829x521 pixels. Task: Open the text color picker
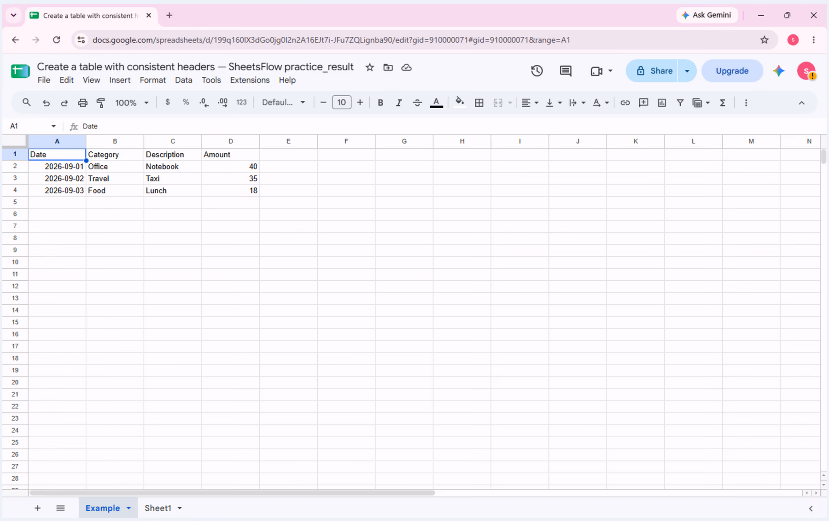click(436, 103)
